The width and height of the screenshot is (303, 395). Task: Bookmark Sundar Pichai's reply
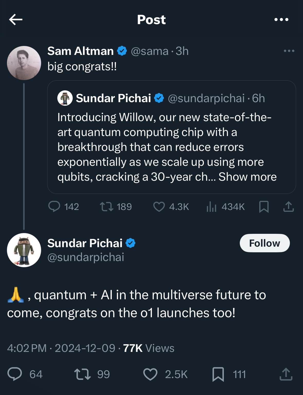tap(218, 374)
